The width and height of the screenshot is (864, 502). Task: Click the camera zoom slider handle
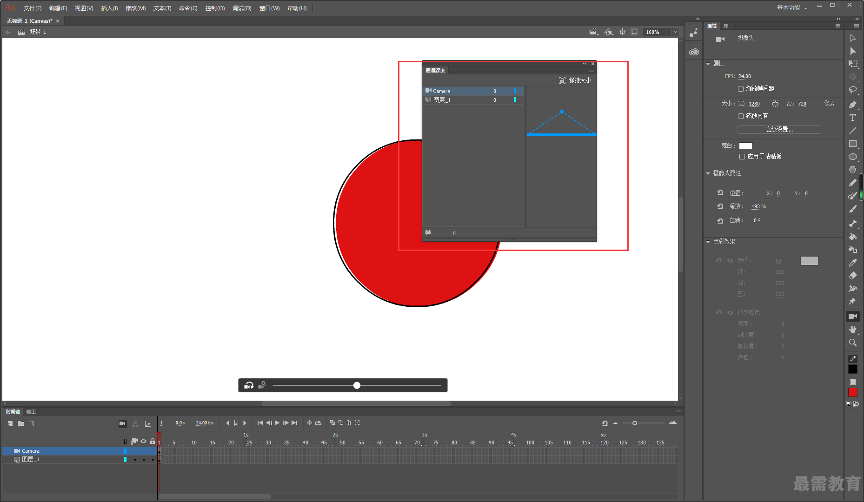tap(357, 385)
